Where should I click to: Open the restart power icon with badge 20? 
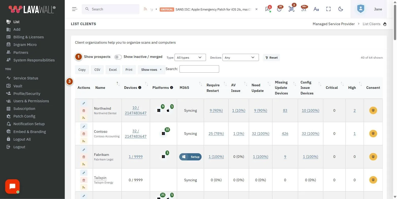[279, 9]
